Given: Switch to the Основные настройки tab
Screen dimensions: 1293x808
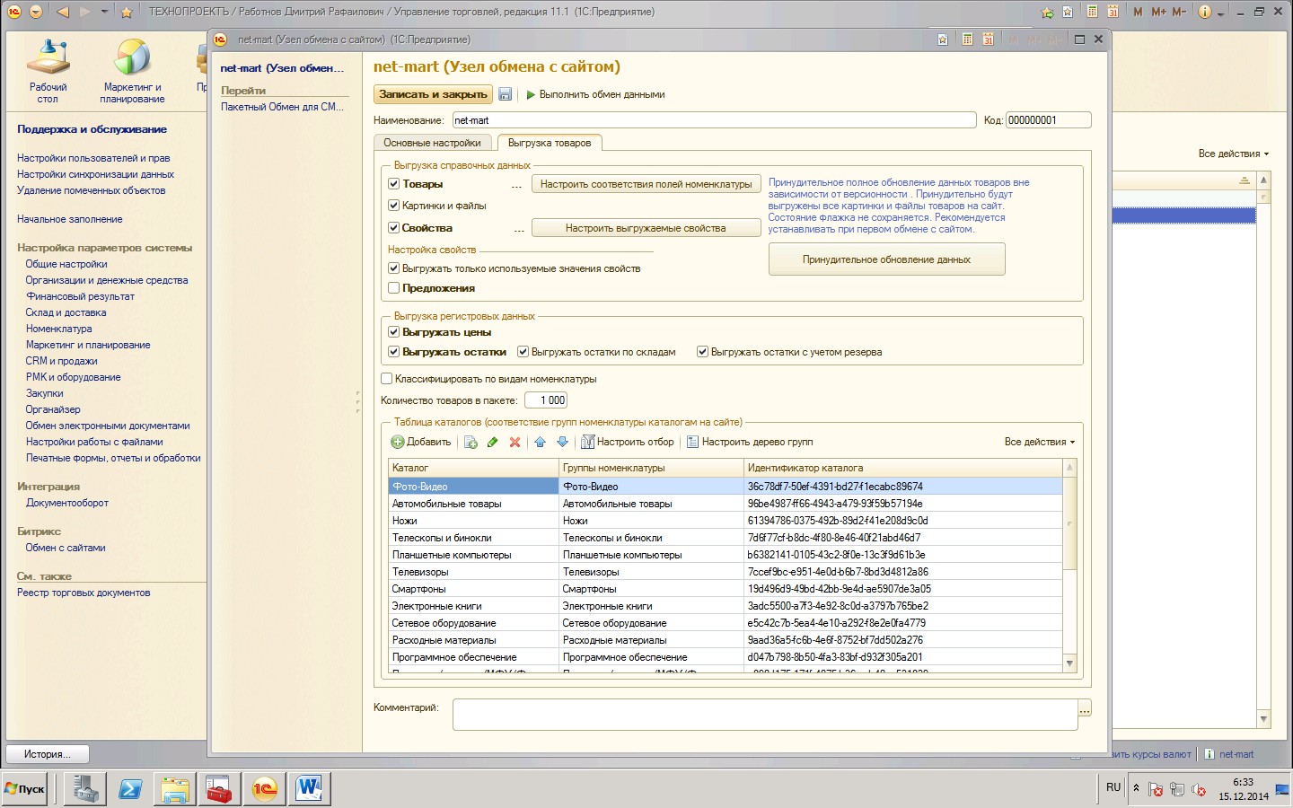Looking at the screenshot, I should click(x=432, y=143).
